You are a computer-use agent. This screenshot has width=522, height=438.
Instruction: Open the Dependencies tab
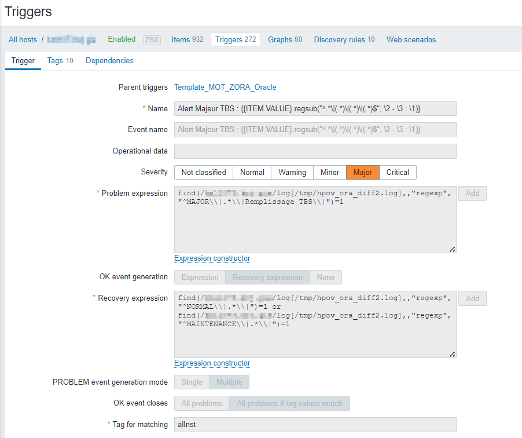pyautogui.click(x=109, y=61)
